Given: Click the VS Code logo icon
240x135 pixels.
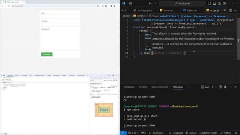Looking at the screenshot, I should coord(123,3).
